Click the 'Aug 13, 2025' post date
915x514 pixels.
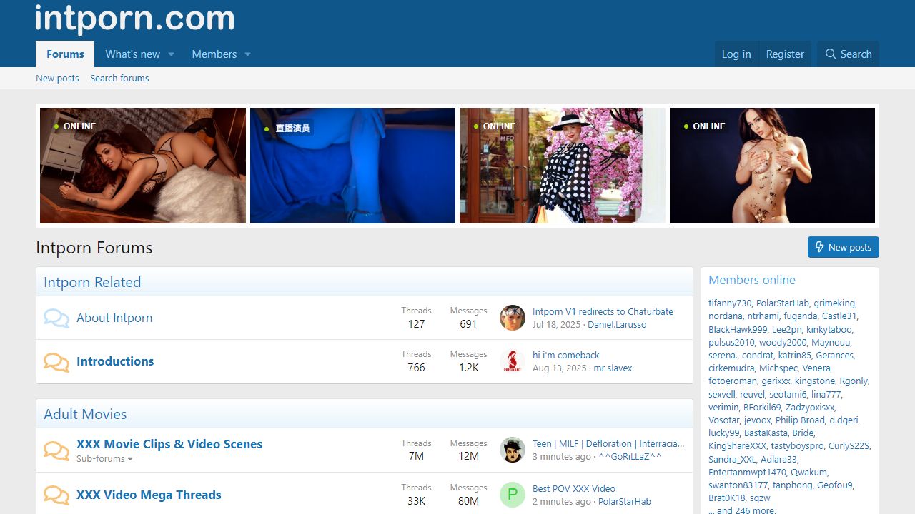pyautogui.click(x=559, y=368)
